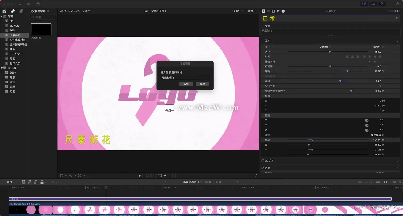Click the append clip icon
The height and width of the screenshot is (216, 403).
(x=36, y=182)
